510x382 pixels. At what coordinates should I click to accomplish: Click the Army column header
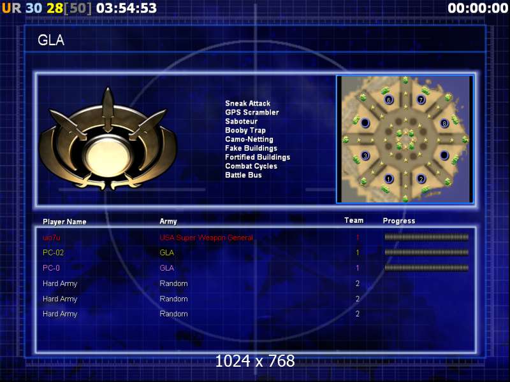[x=168, y=222]
